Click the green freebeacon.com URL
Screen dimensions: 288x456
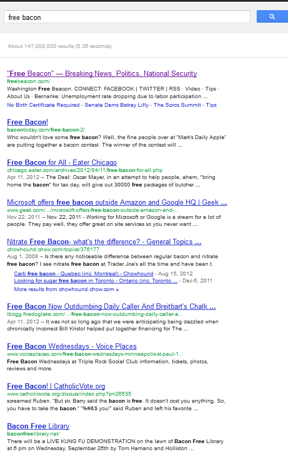click(29, 81)
